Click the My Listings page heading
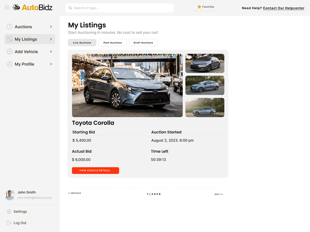Image resolution: width=310 pixels, height=232 pixels. [87, 25]
